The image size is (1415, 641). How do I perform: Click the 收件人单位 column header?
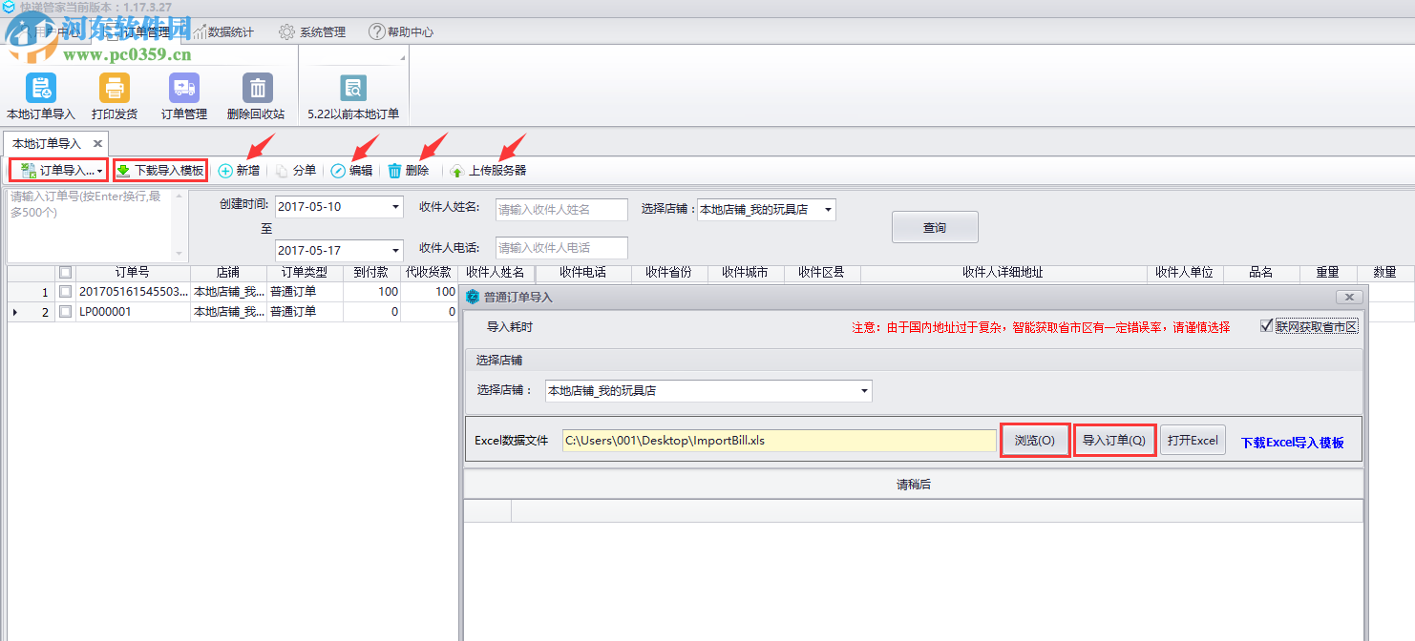click(x=1184, y=273)
